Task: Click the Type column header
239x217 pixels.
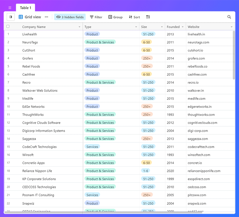Action: coord(111,27)
